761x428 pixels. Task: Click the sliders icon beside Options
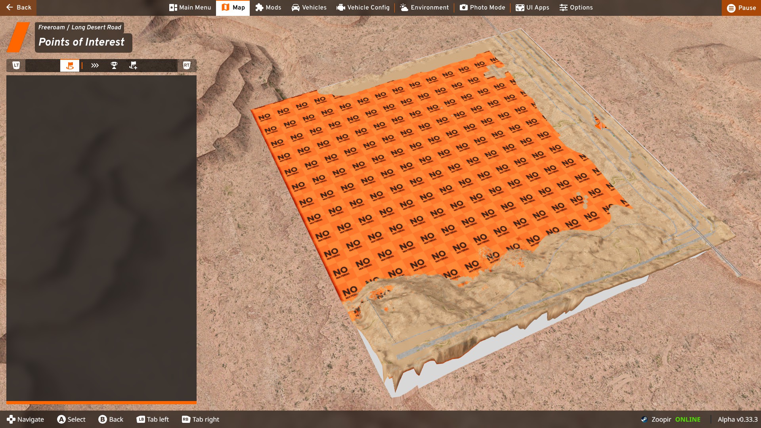(x=564, y=8)
